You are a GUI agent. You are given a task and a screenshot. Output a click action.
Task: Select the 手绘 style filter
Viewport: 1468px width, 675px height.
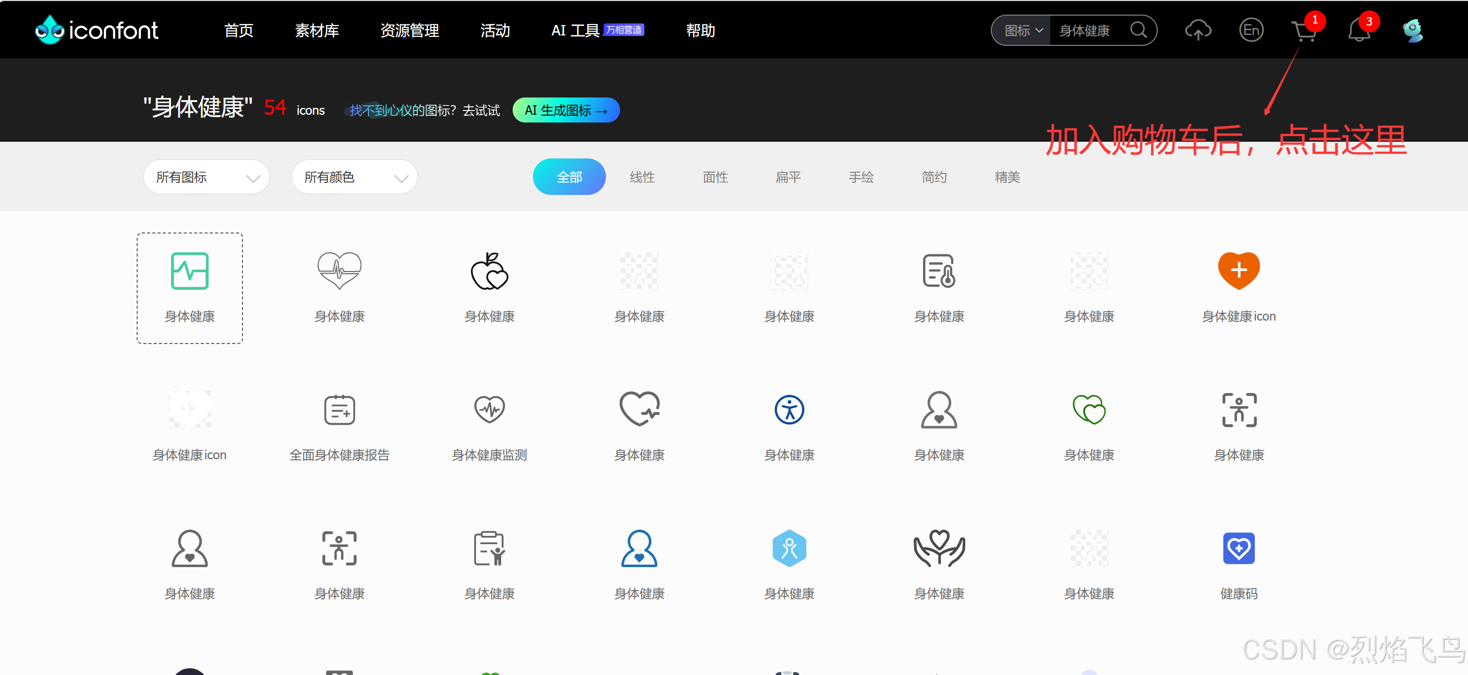(860, 177)
